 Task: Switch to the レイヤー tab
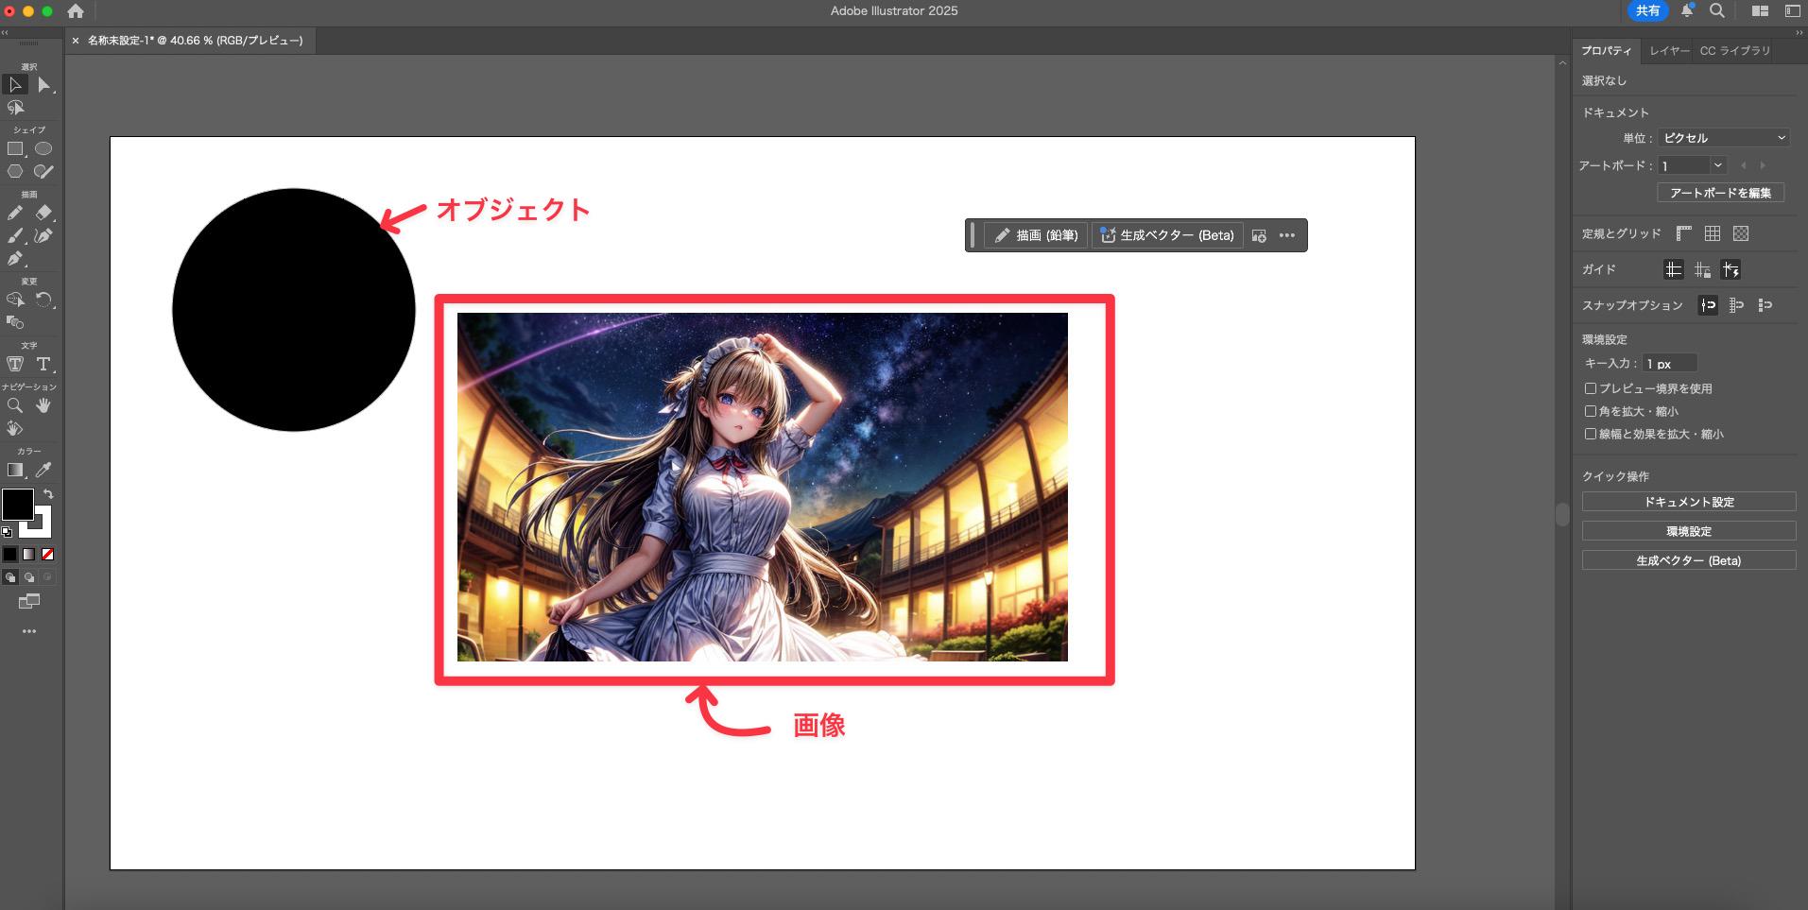[1669, 51]
